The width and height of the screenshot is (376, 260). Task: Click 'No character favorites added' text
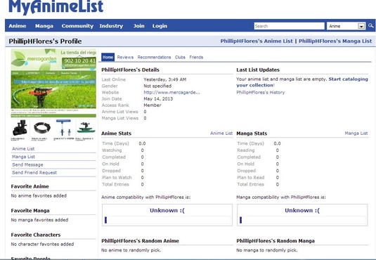pos(42,244)
